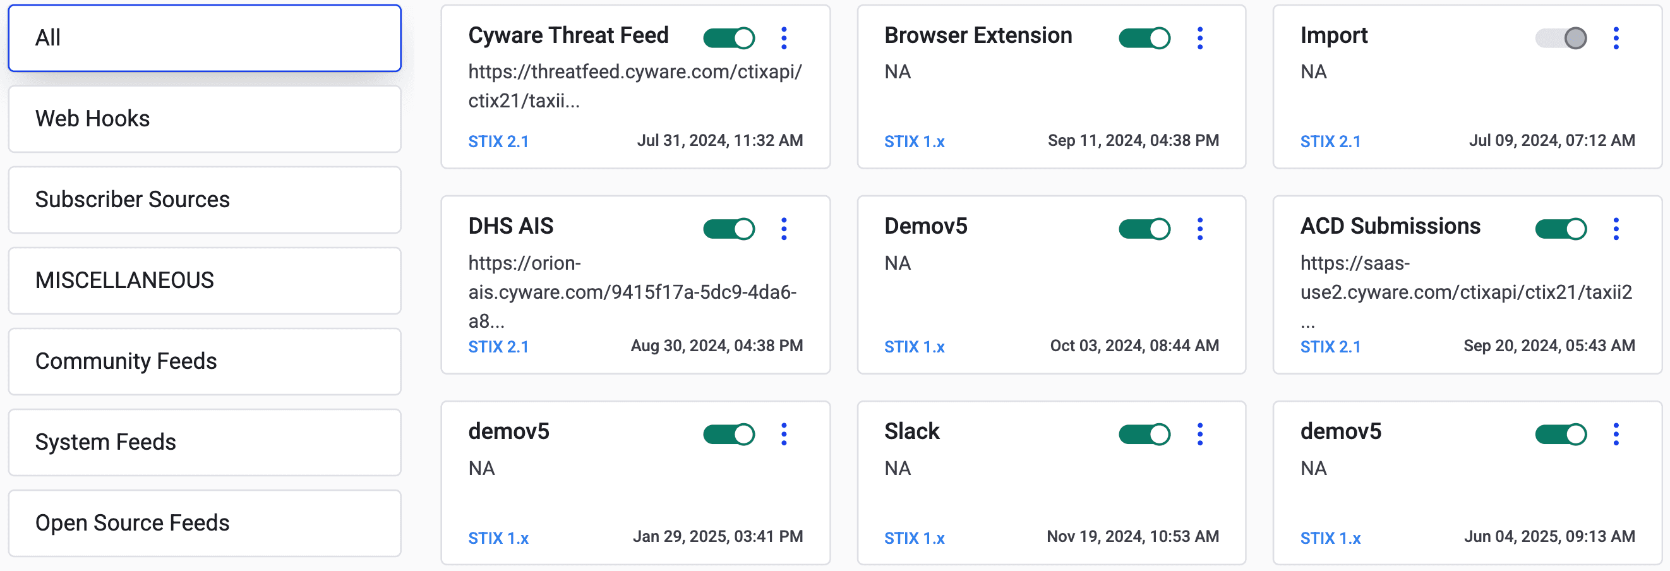
Task: Click the saas-use2.cyware.com URL text
Action: click(x=1466, y=292)
